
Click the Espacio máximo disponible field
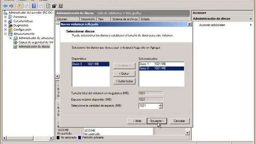tap(151, 100)
